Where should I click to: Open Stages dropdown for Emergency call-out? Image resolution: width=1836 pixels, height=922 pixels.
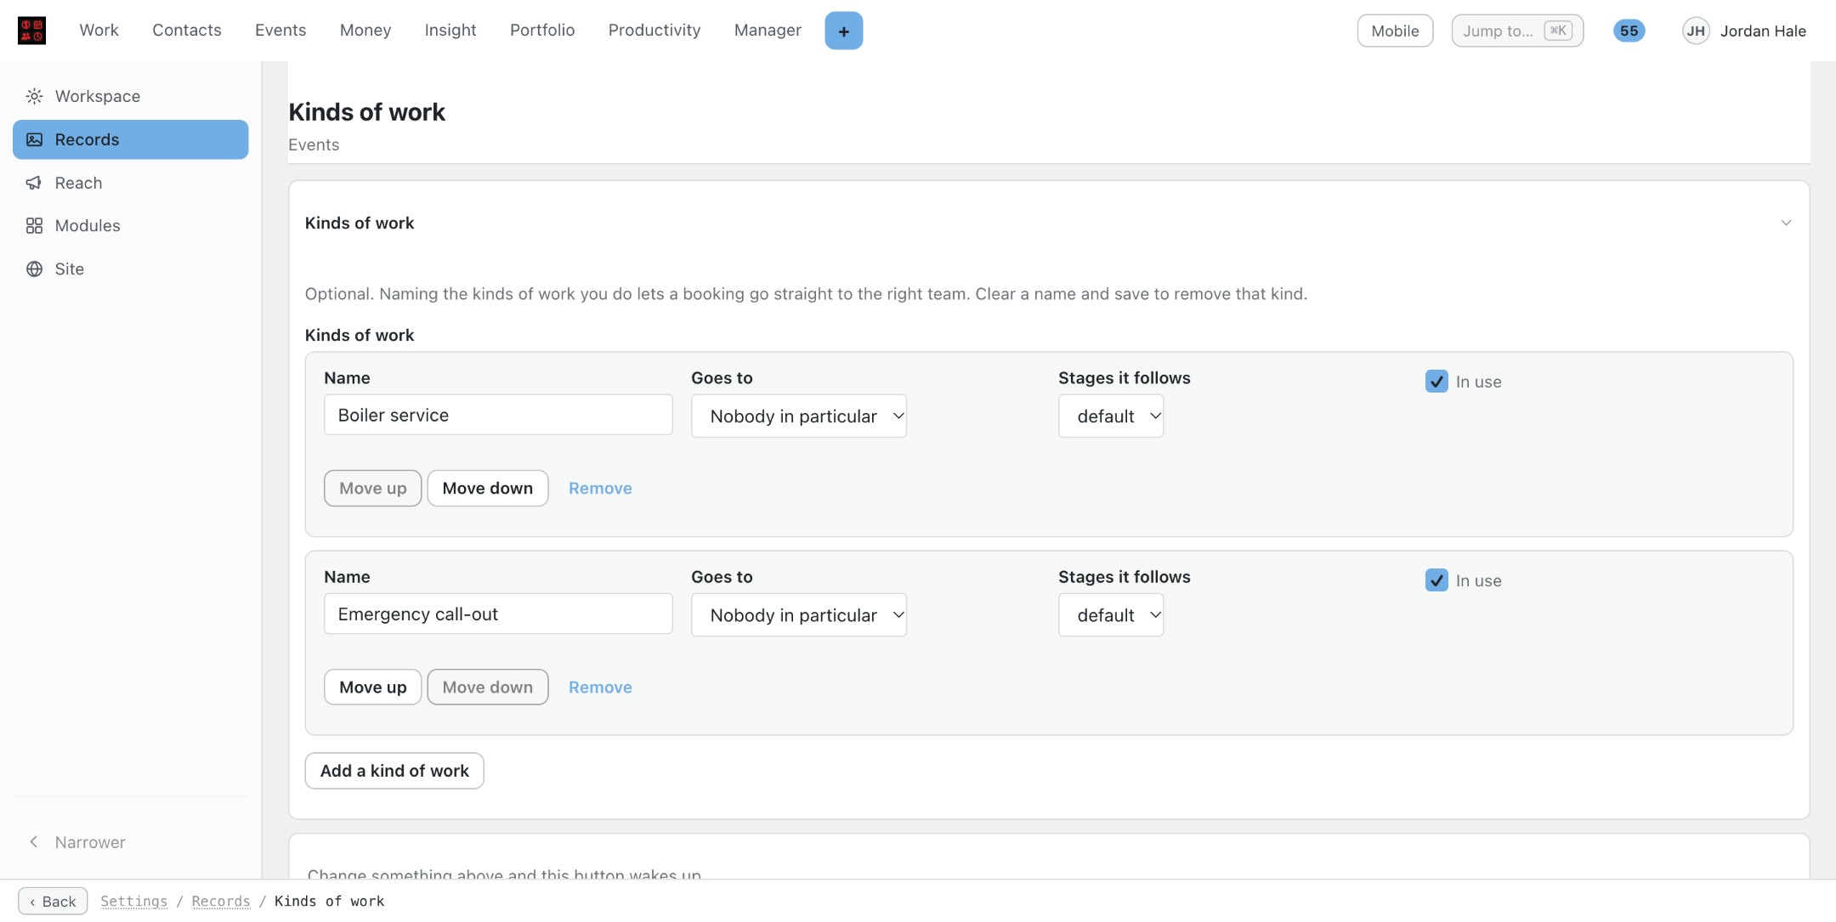coord(1111,614)
